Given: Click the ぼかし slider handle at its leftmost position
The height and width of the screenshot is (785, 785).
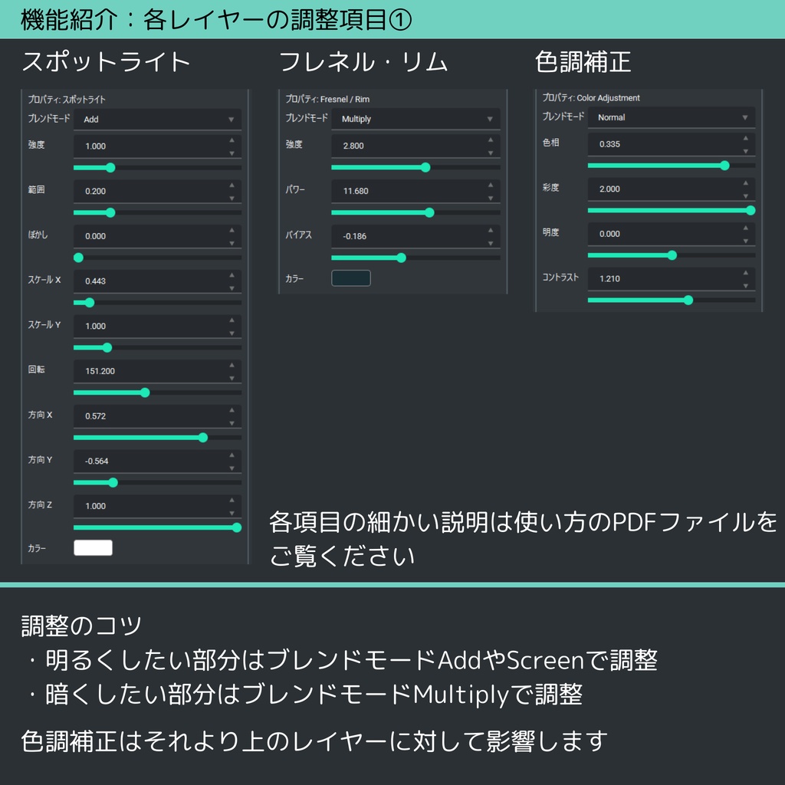Looking at the screenshot, I should pyautogui.click(x=77, y=258).
